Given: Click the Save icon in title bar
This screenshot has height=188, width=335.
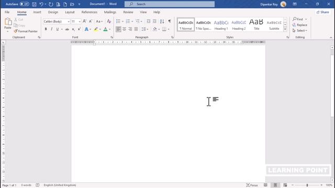Looking at the screenshot, I should pyautogui.click(x=34, y=4).
